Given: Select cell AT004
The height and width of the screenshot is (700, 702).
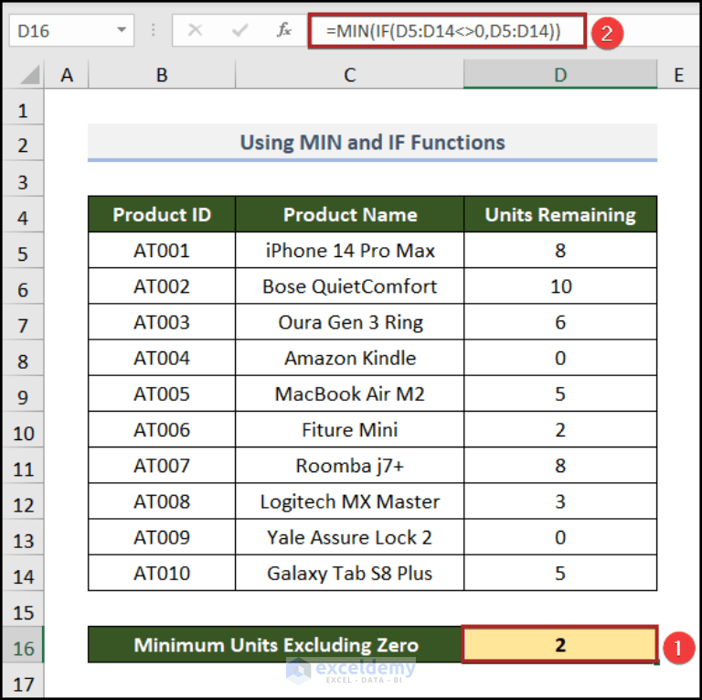Looking at the screenshot, I should pyautogui.click(x=162, y=358).
